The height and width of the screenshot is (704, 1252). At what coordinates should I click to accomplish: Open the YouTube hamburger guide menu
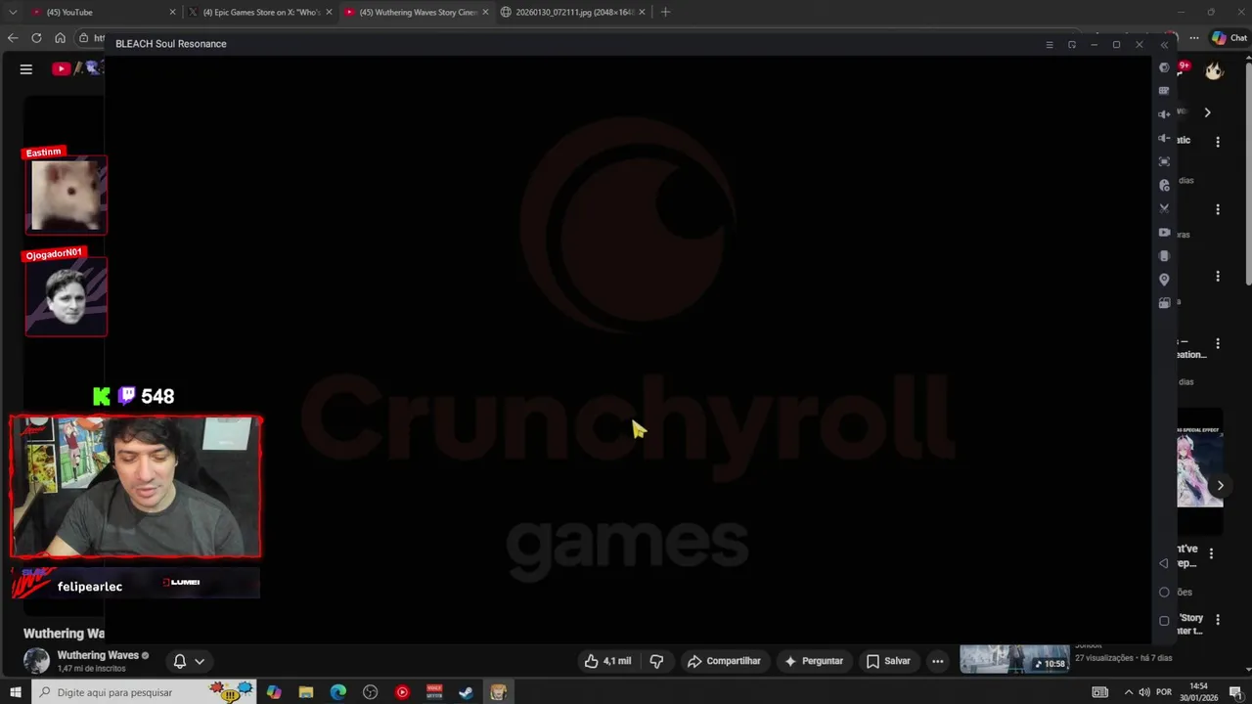click(26, 68)
